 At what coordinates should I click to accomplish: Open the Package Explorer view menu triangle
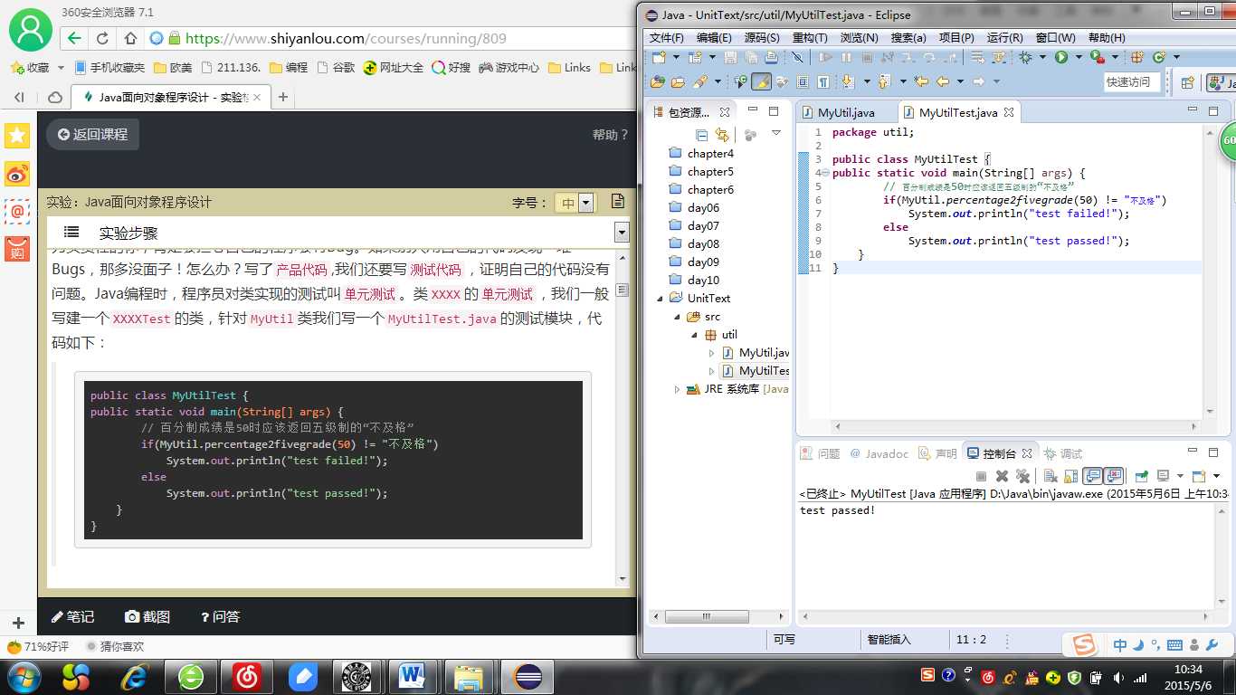tap(775, 134)
